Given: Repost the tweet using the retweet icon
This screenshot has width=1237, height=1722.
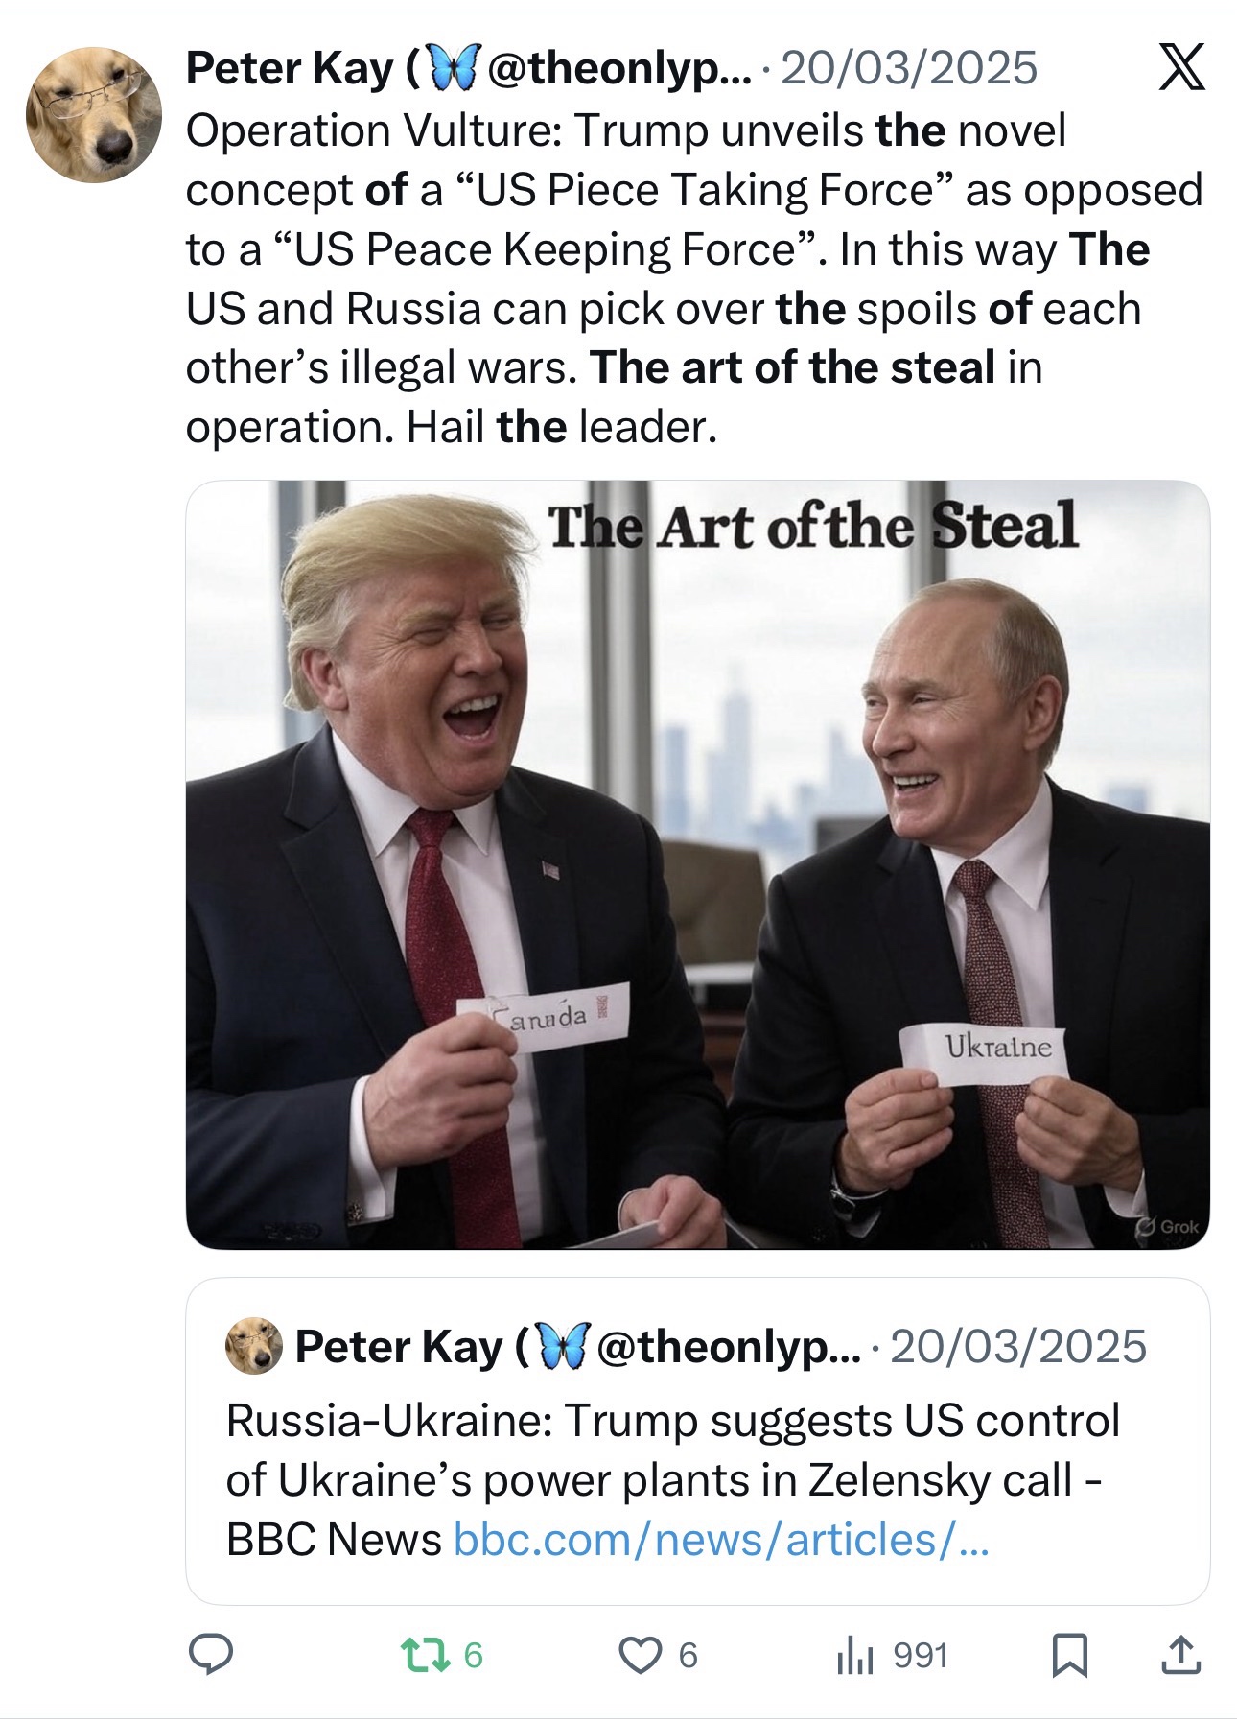Looking at the screenshot, I should pyautogui.click(x=418, y=1656).
